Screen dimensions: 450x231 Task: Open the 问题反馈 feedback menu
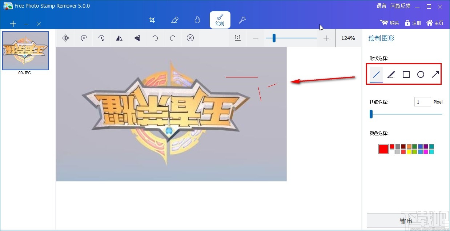[400, 6]
